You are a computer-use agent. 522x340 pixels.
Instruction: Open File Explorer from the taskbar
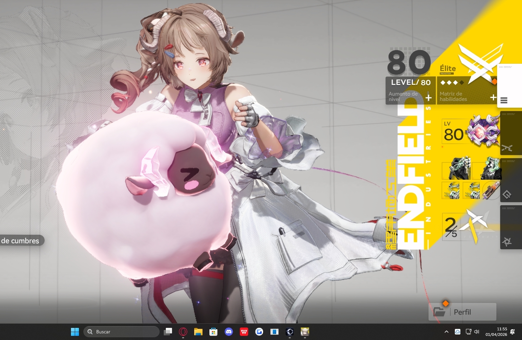click(x=198, y=332)
